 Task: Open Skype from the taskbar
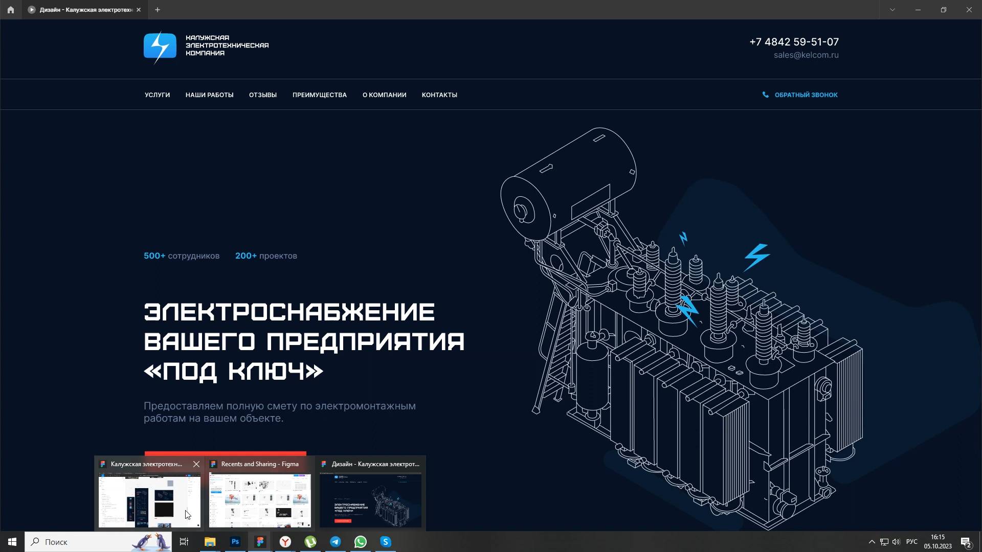386,542
